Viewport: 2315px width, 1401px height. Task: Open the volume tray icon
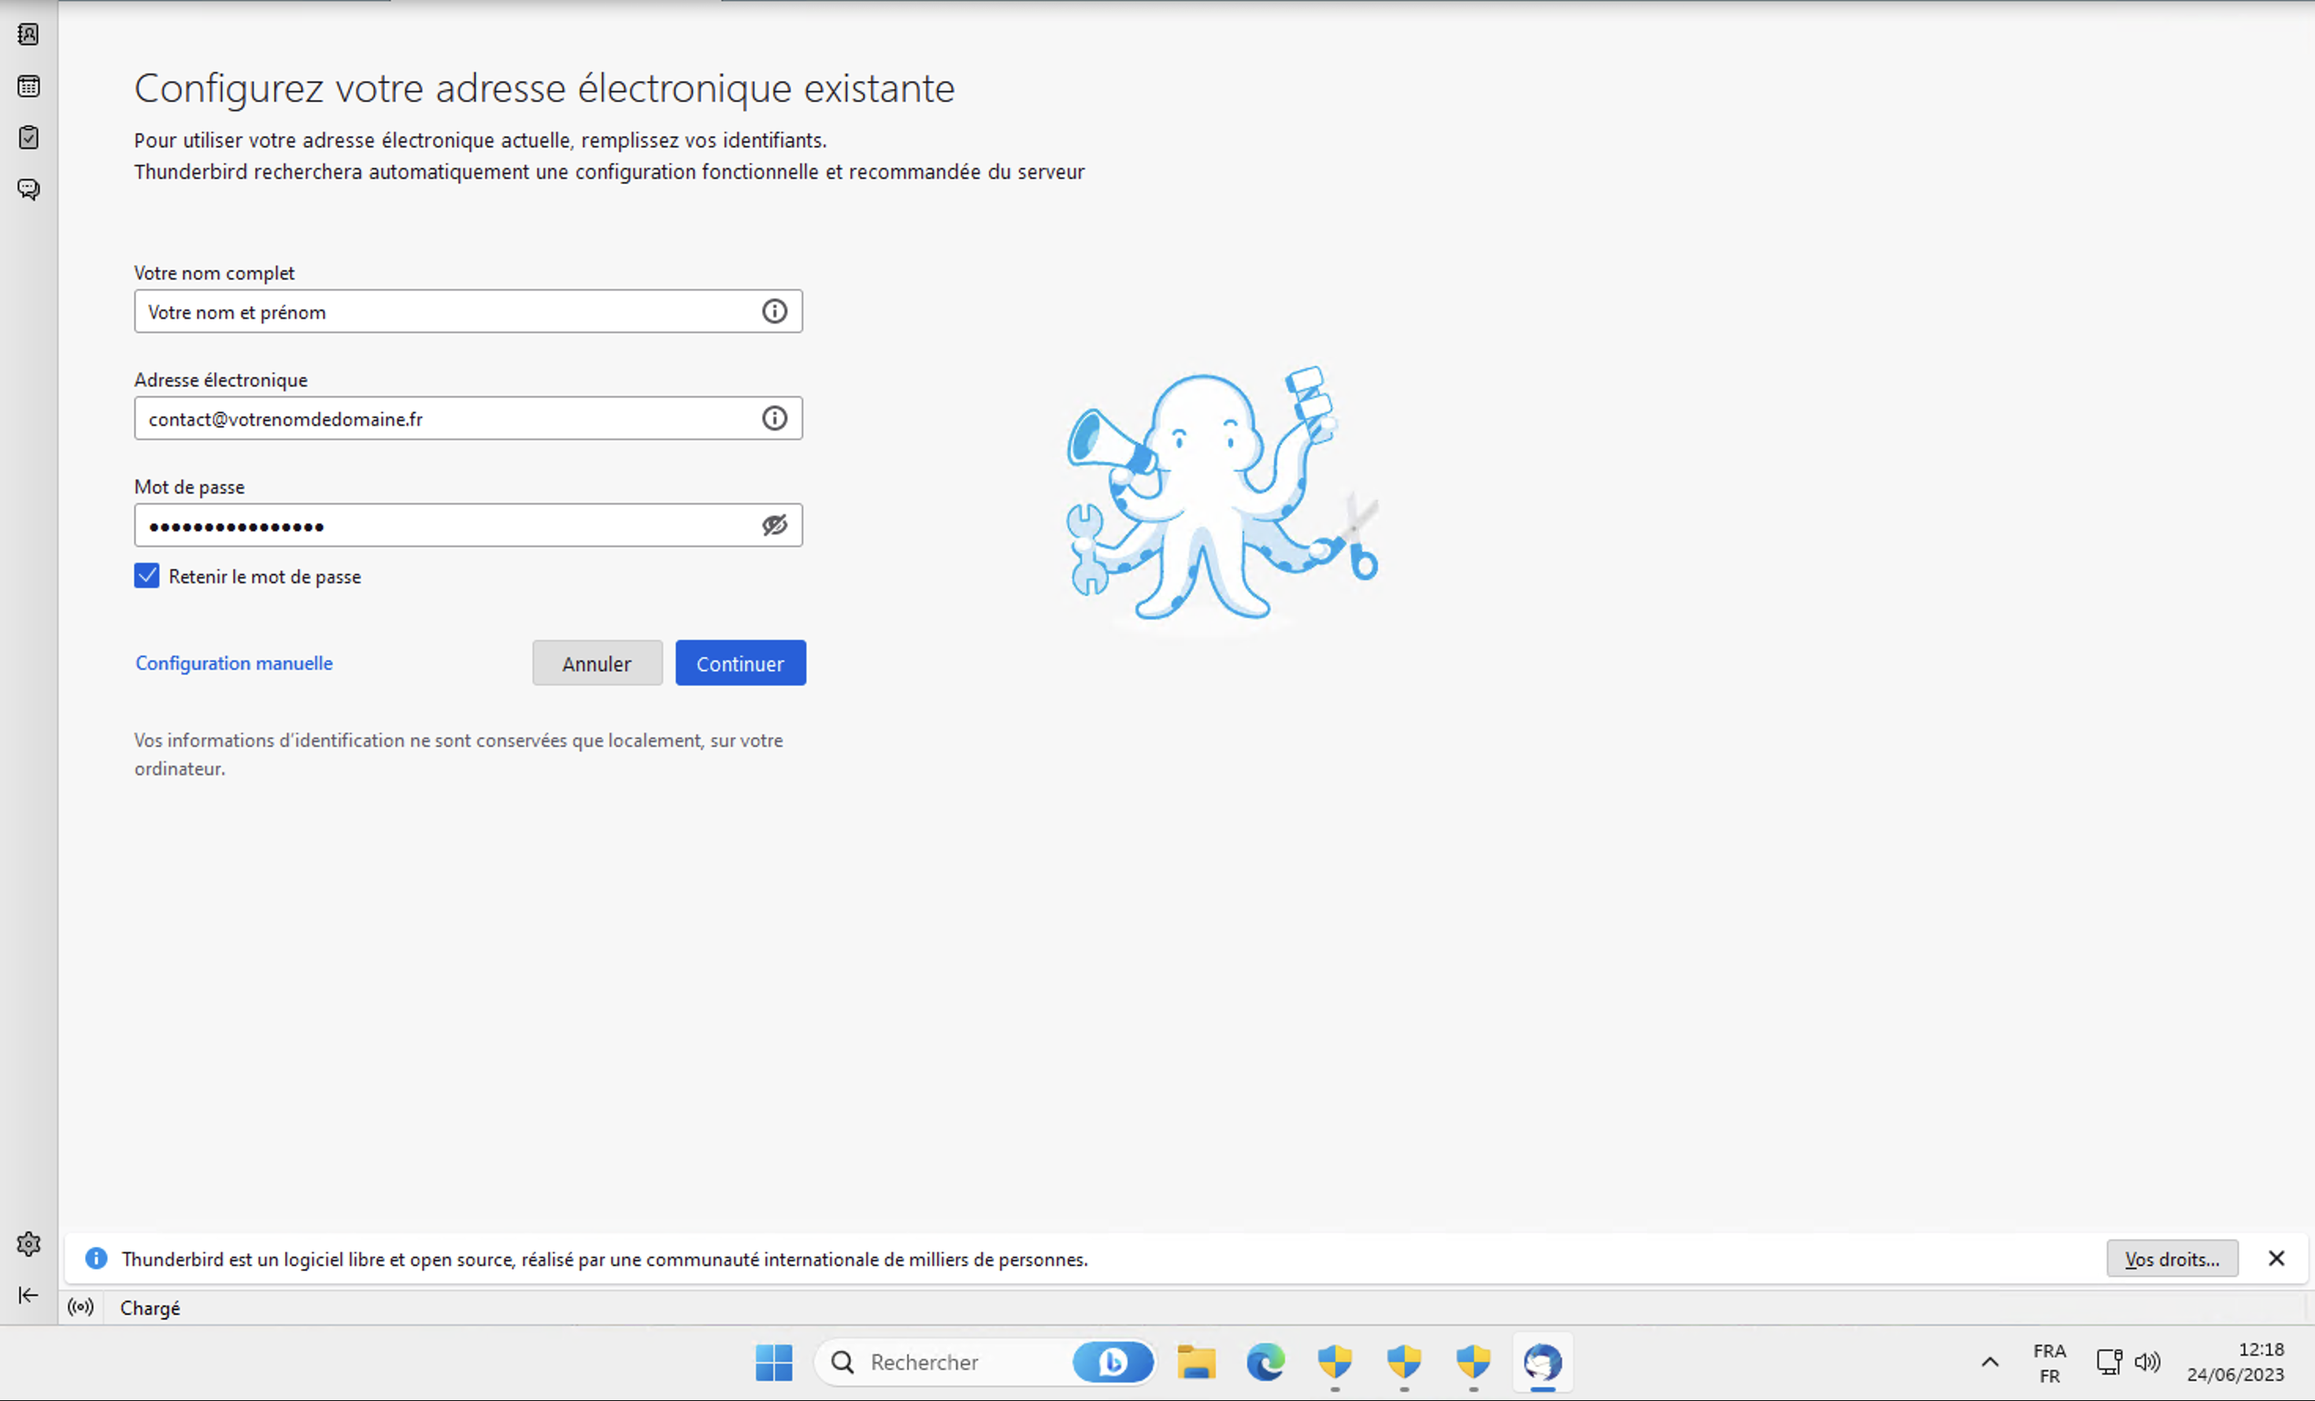pyautogui.click(x=2148, y=1362)
